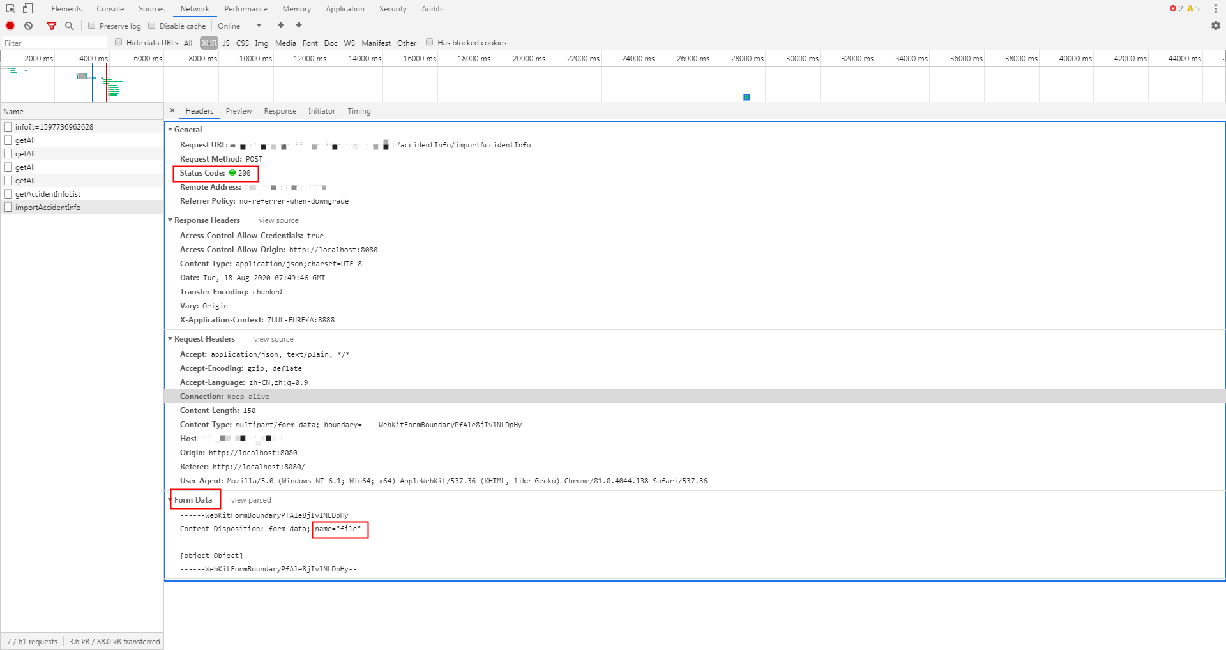Filter requests by Img type
Image resolution: width=1226 pixels, height=650 pixels.
(262, 43)
